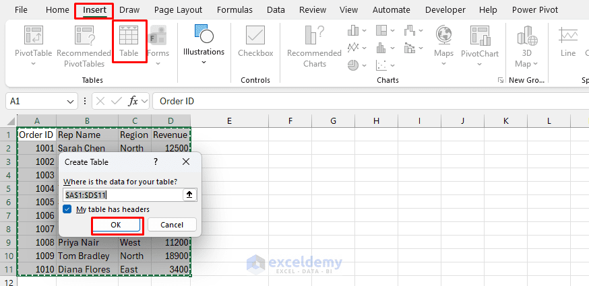Image resolution: width=589 pixels, height=286 pixels.
Task: Close the Create Table dialog
Action: point(186,162)
